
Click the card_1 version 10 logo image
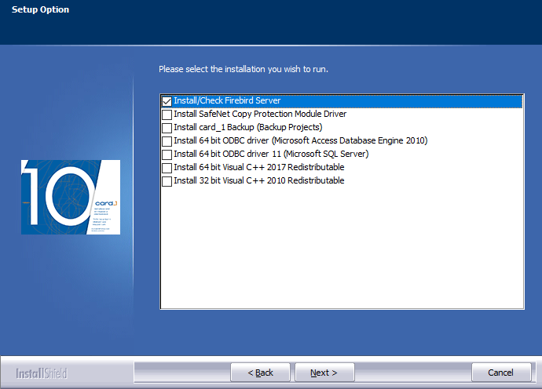71,197
